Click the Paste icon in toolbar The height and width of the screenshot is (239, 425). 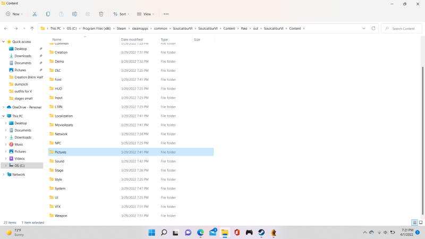61,14
